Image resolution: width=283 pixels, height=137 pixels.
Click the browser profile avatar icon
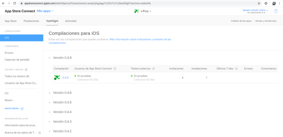pos(274,3)
